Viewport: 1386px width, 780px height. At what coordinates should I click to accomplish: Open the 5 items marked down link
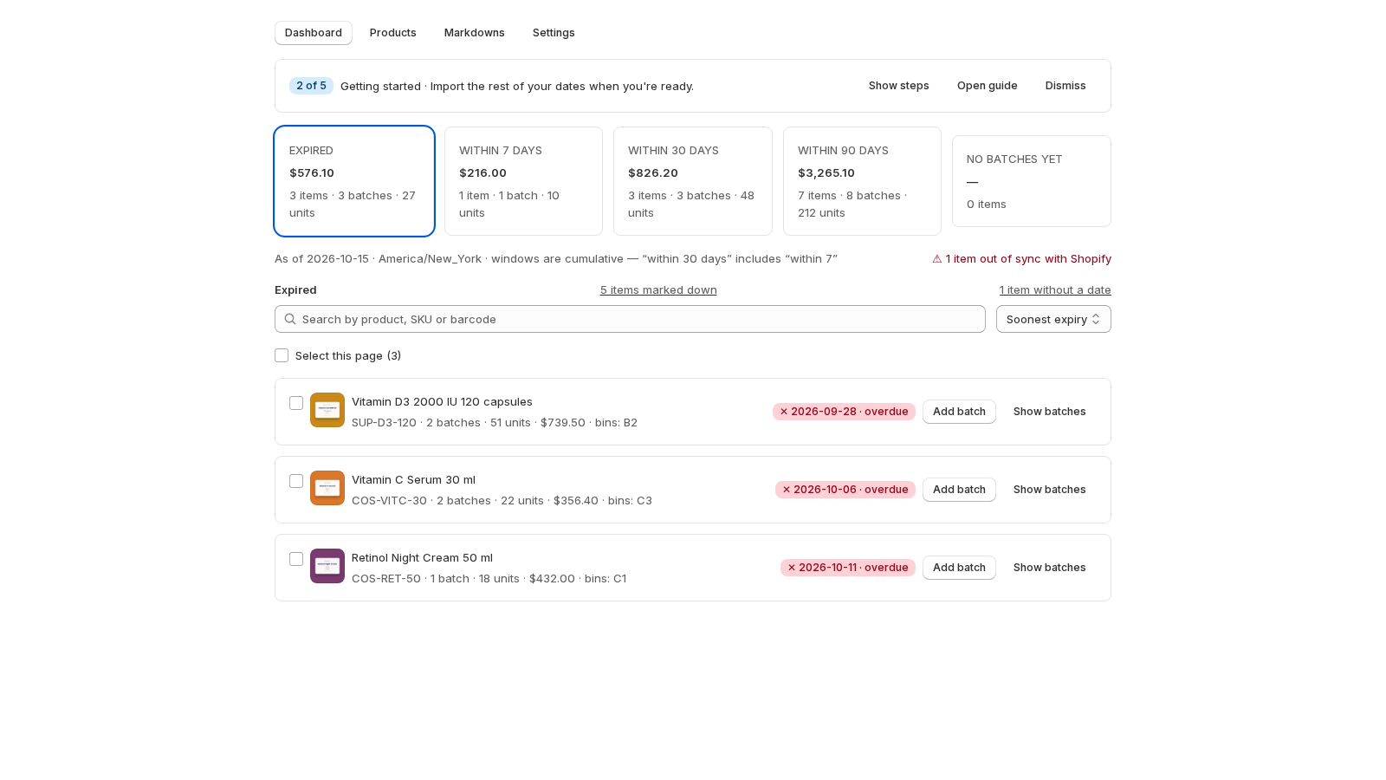click(658, 289)
